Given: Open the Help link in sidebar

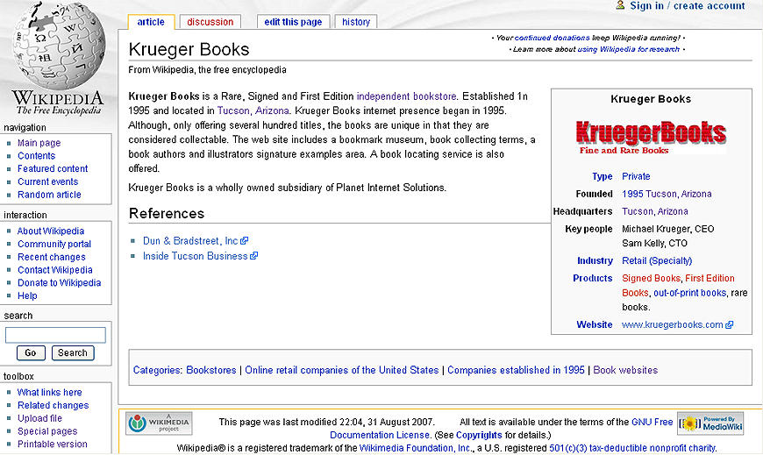Looking at the screenshot, I should tap(27, 295).
